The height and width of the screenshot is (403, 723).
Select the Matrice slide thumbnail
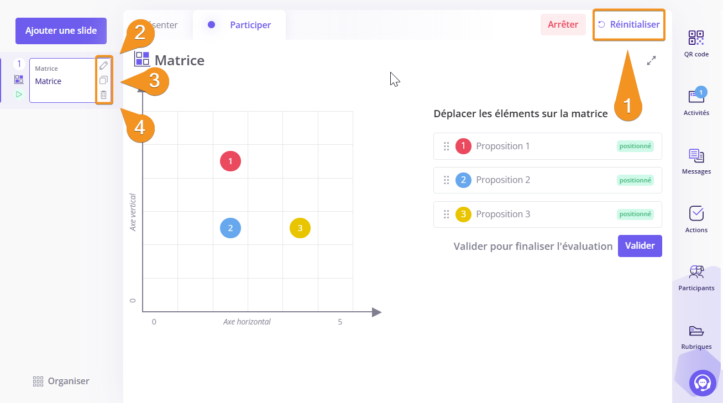point(62,81)
